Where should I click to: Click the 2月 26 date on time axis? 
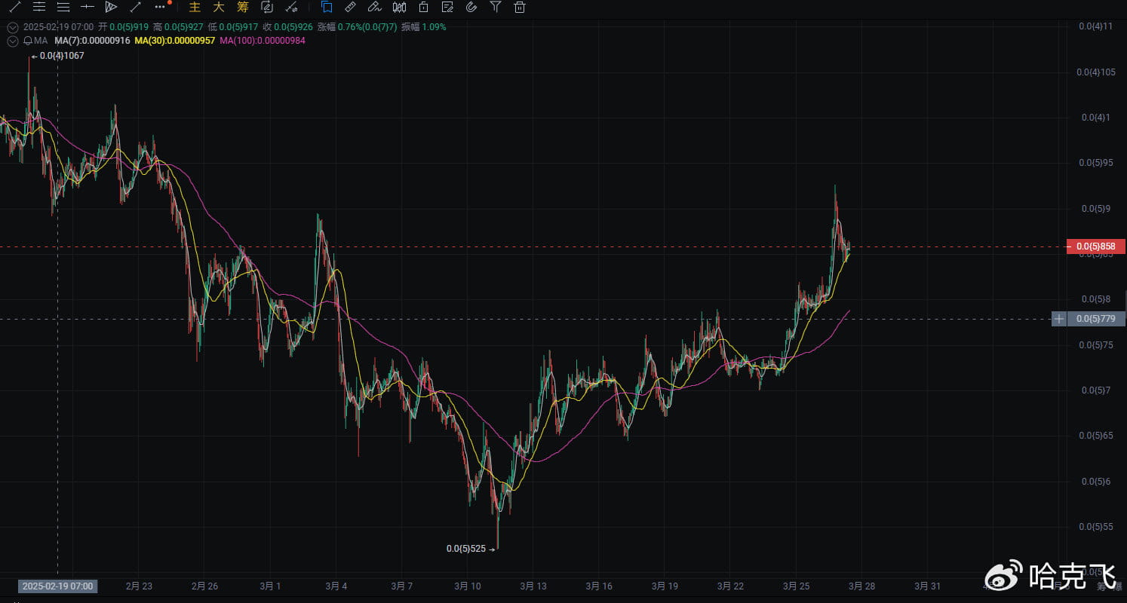tap(204, 586)
